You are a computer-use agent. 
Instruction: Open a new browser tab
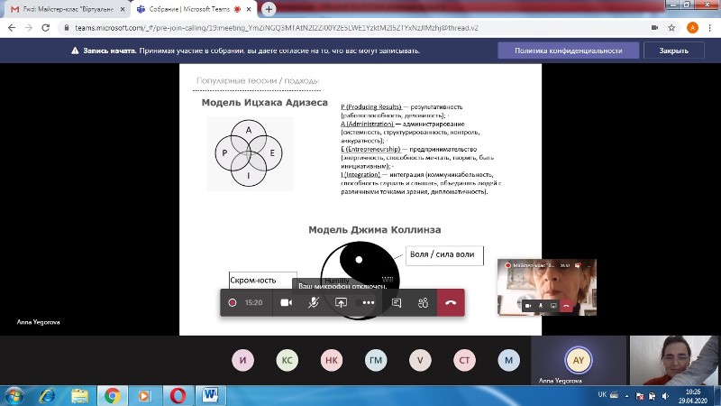269,9
